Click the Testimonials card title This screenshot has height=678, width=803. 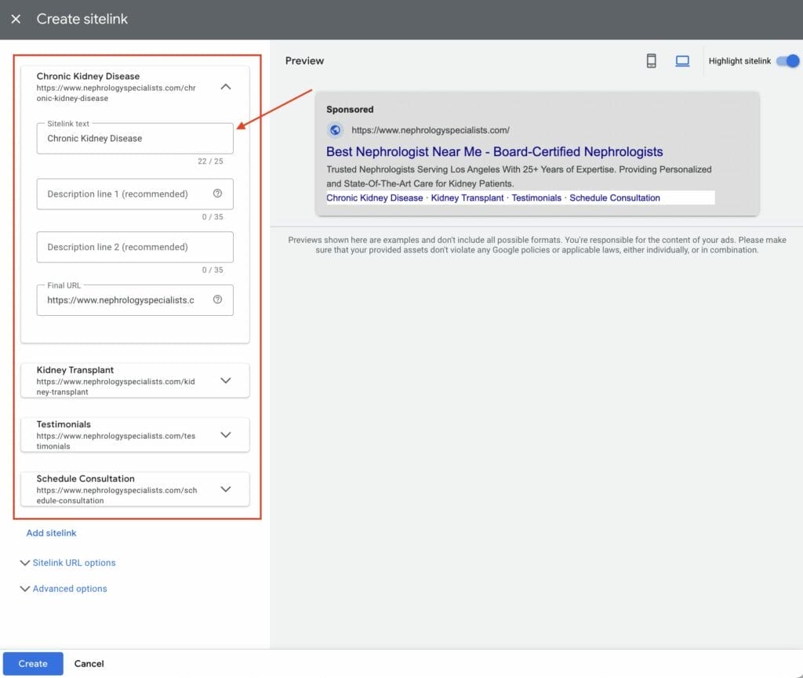point(64,424)
